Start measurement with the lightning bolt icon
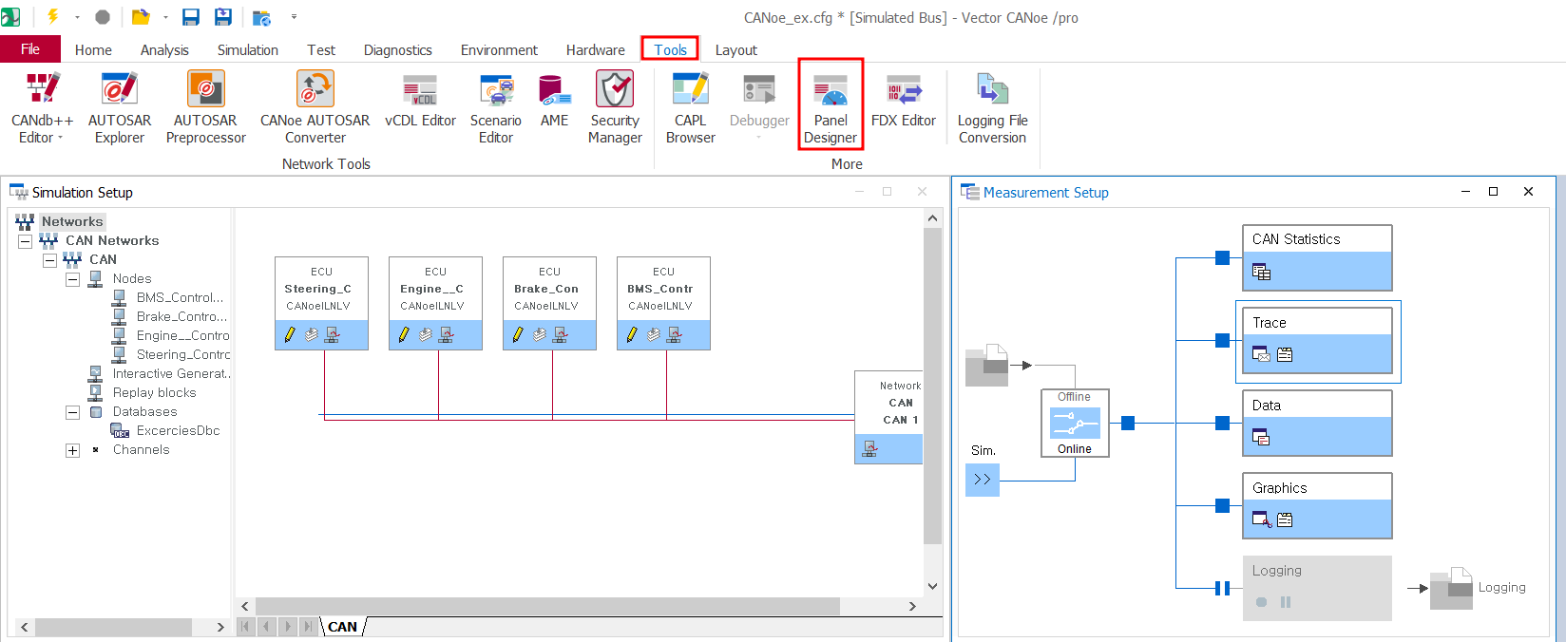This screenshot has height=642, width=1566. click(53, 17)
